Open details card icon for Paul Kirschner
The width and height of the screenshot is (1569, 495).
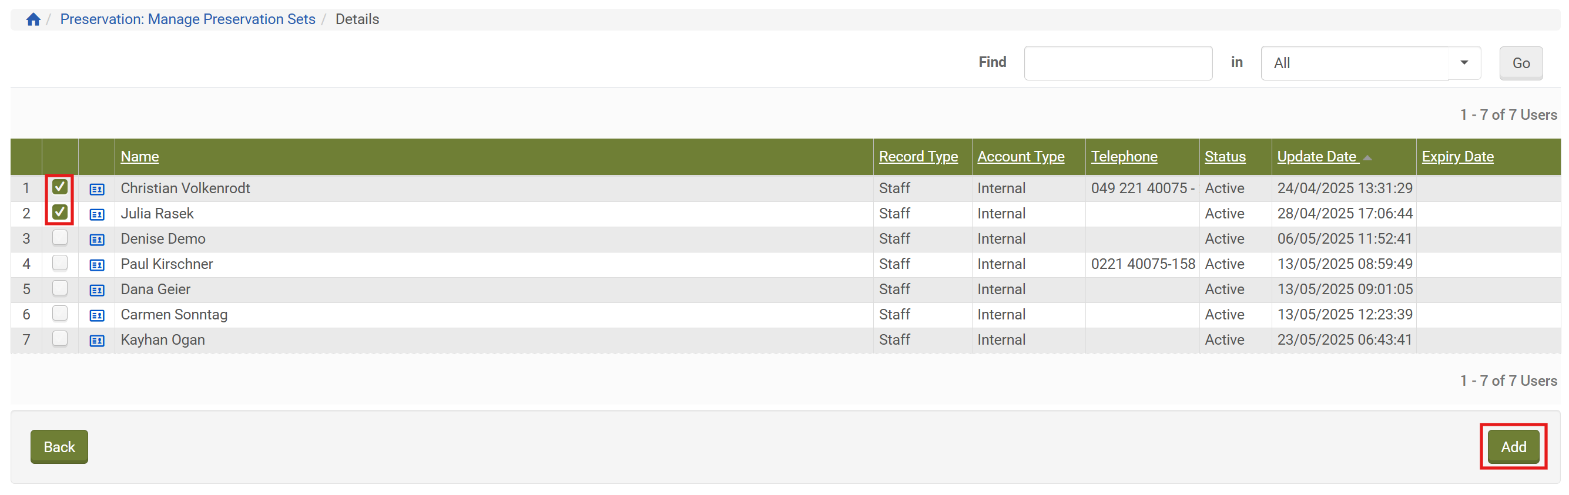click(97, 265)
